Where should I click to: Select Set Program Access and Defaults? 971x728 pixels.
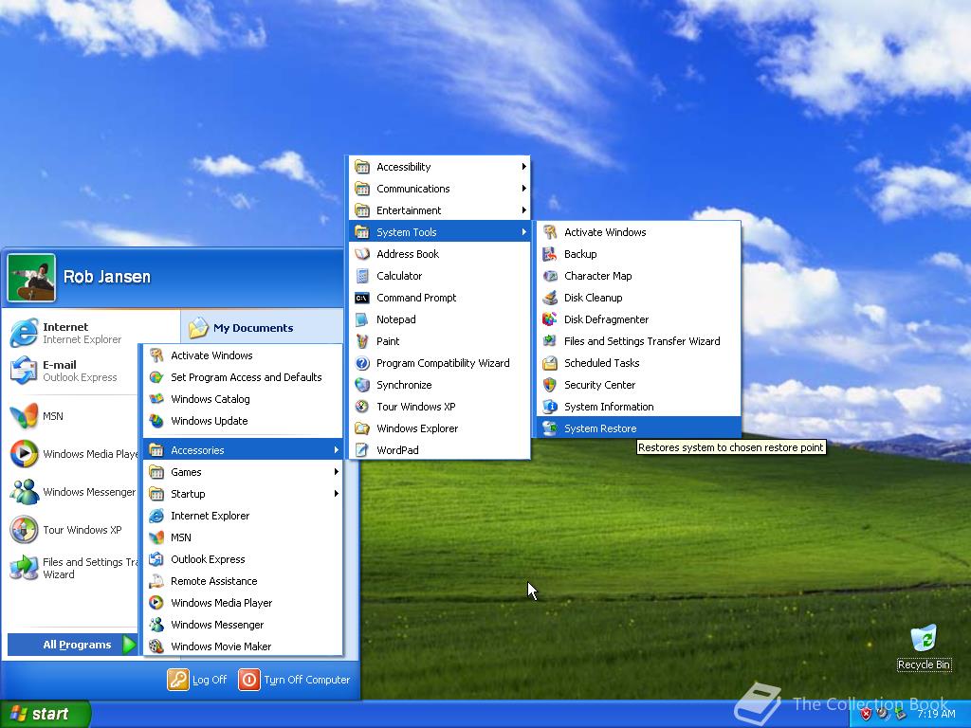click(x=243, y=377)
